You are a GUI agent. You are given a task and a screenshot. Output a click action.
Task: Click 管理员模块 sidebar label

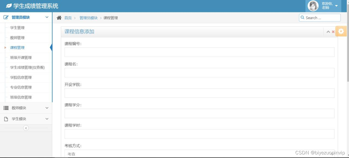(21, 17)
